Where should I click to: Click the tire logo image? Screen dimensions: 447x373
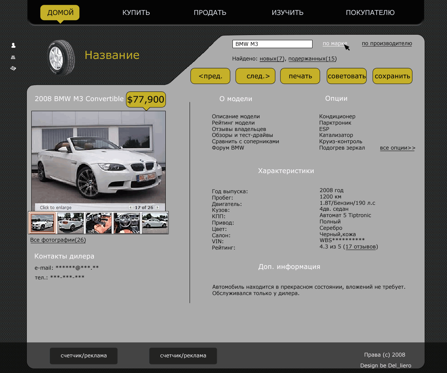pos(61,57)
